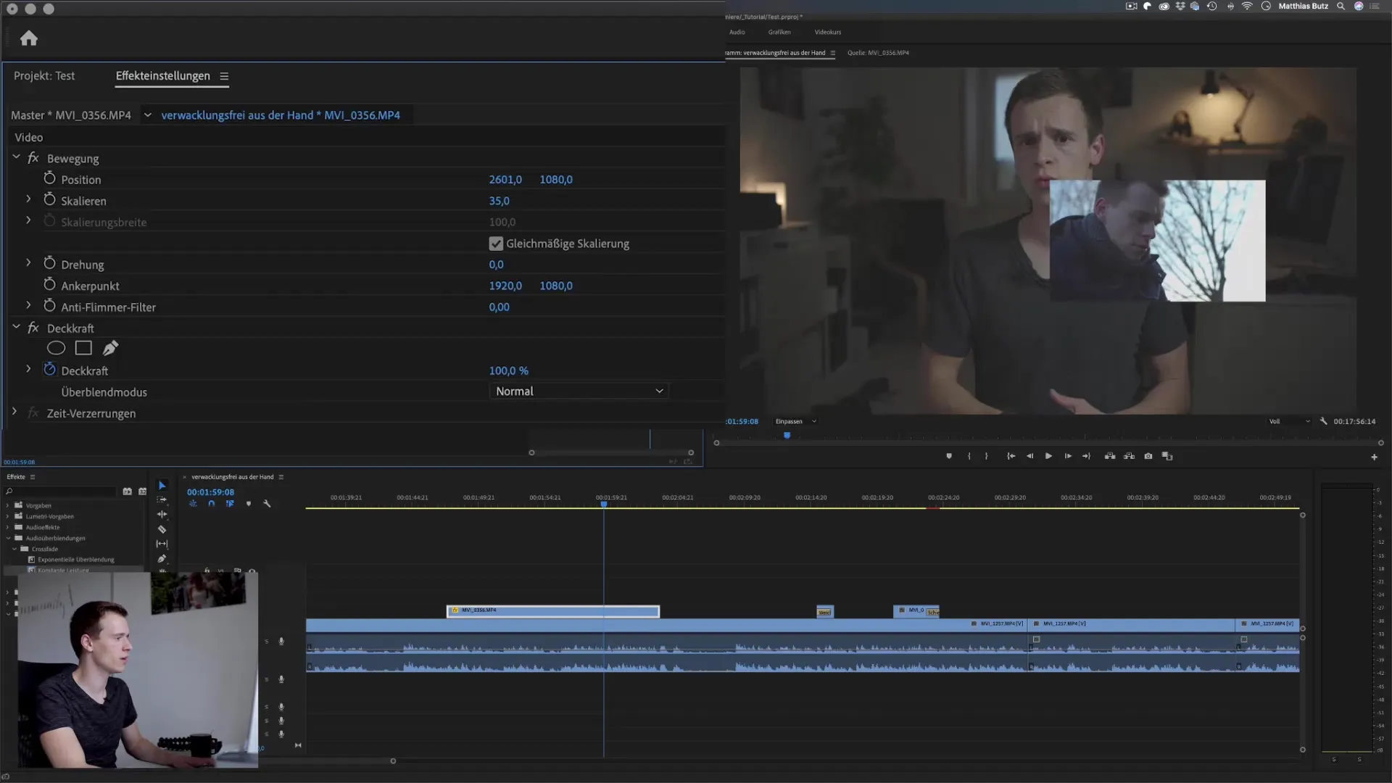Toggle snapping magnet in timeline
1392x783 pixels.
211,503
